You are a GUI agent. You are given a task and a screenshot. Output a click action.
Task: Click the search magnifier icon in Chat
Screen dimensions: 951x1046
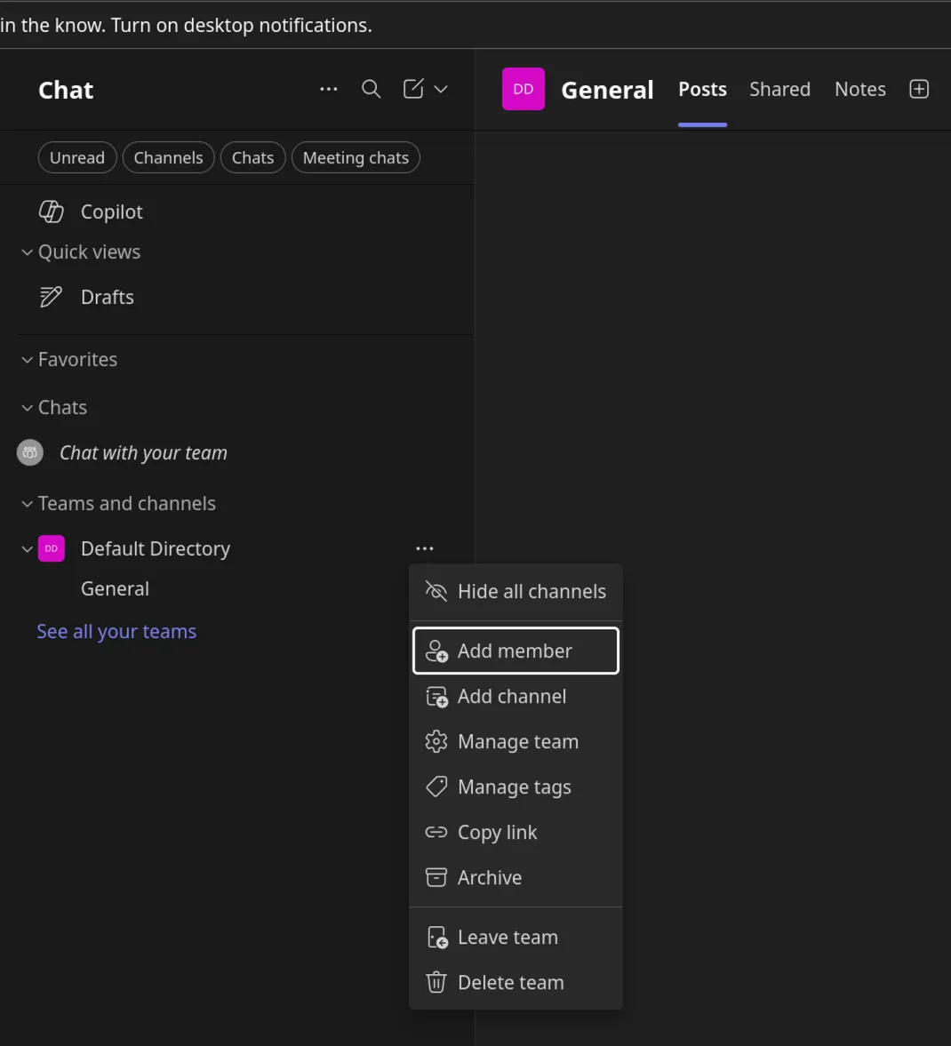click(371, 89)
